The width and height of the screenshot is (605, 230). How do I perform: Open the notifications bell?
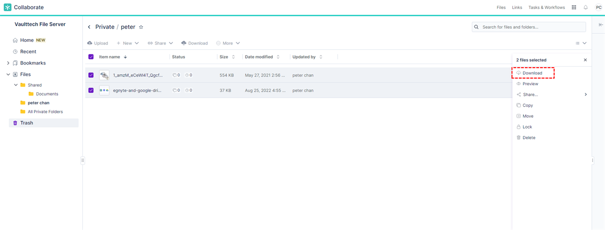click(586, 8)
